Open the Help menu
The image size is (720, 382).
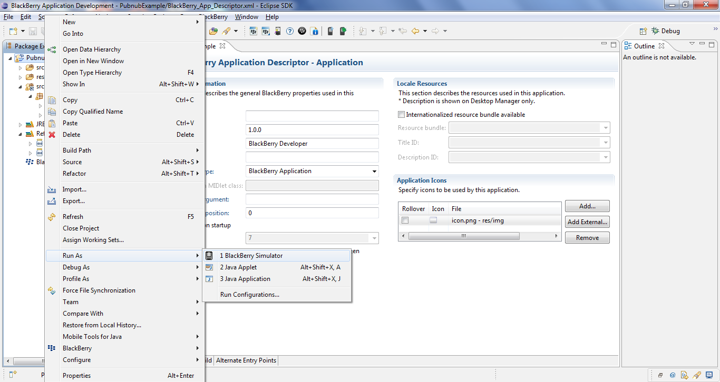pos(272,17)
